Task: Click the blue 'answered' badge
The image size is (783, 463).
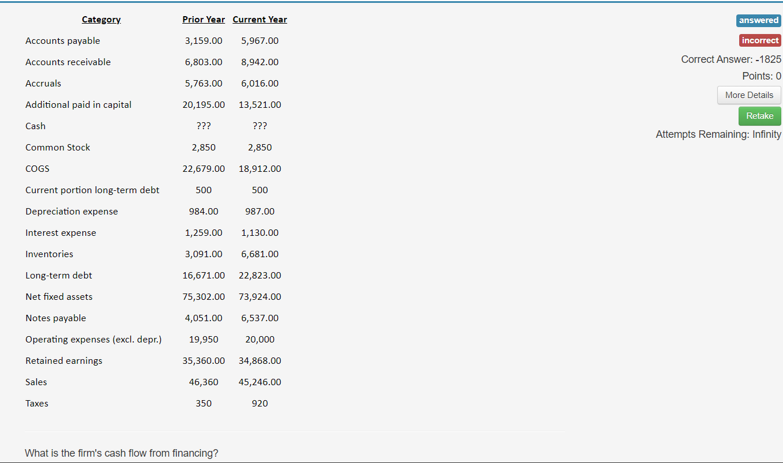Action: point(758,20)
